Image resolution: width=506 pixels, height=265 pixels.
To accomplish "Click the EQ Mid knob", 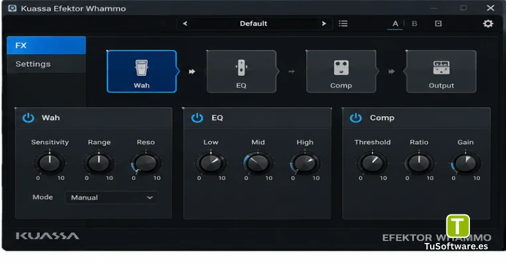I will [257, 163].
